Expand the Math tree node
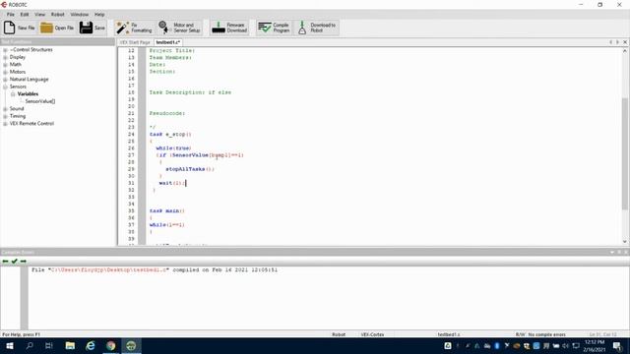Viewport: 630px width, 354px height. 5,65
